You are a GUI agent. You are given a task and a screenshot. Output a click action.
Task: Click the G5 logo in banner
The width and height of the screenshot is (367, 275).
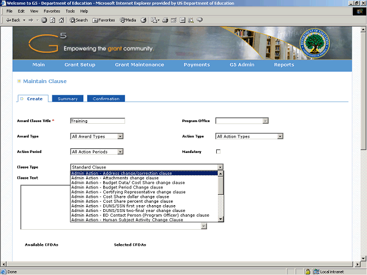click(x=48, y=42)
